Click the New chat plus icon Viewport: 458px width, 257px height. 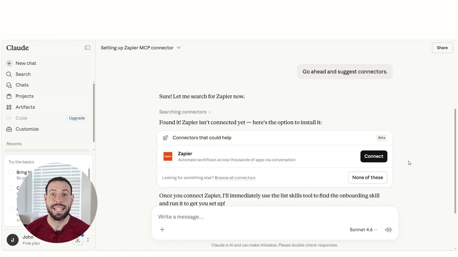9,63
